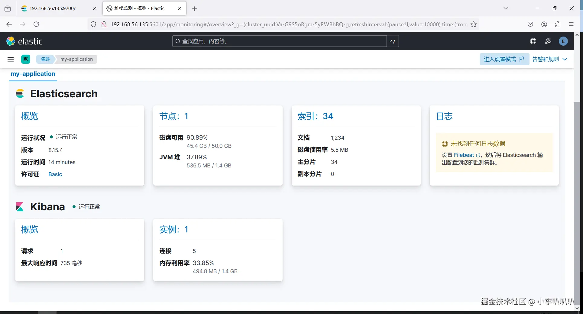
Task: List all tabs with the chevron button
Action: (x=506, y=8)
